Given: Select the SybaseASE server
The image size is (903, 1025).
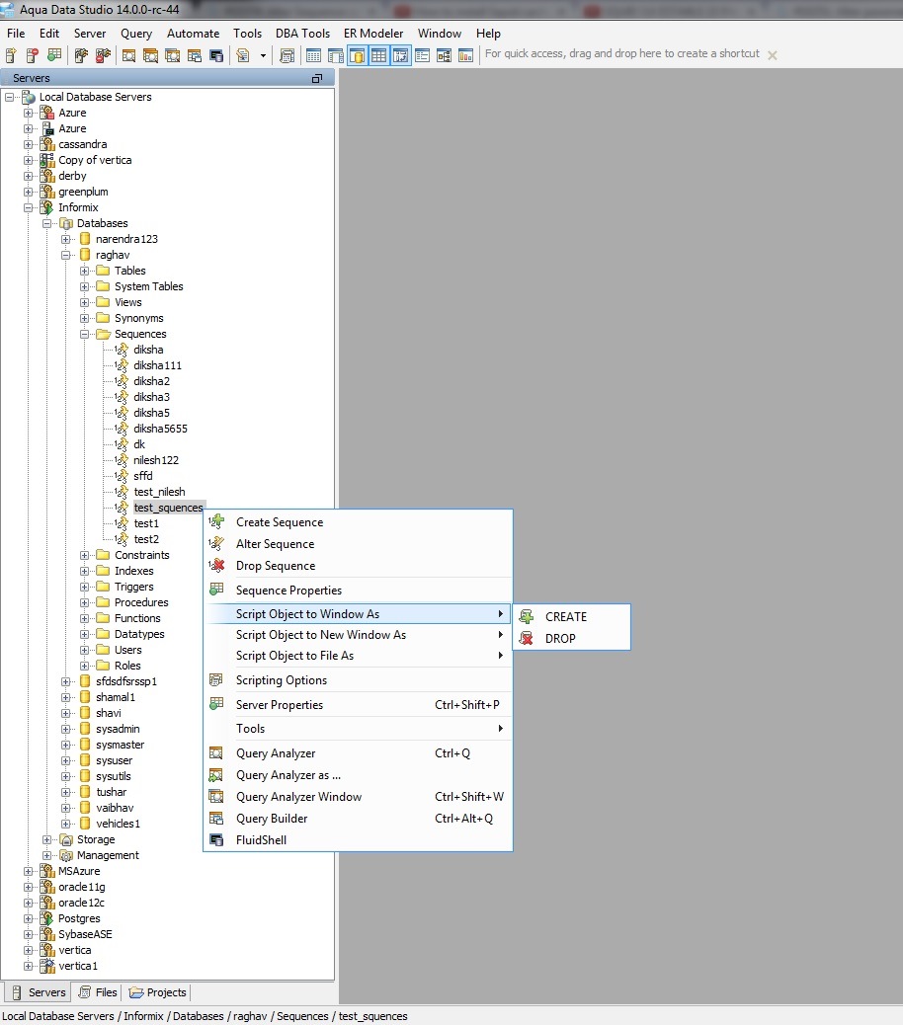Looking at the screenshot, I should pyautogui.click(x=85, y=935).
